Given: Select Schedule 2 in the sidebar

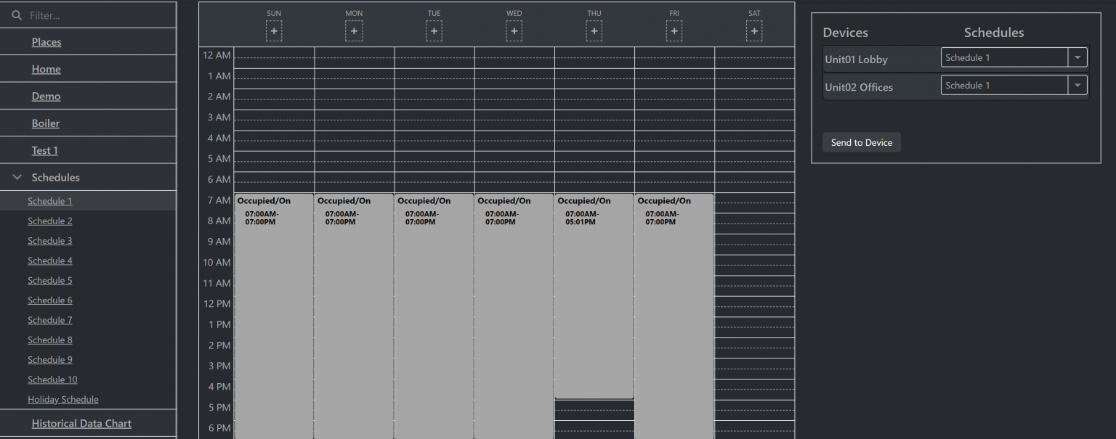Looking at the screenshot, I should click(x=49, y=221).
